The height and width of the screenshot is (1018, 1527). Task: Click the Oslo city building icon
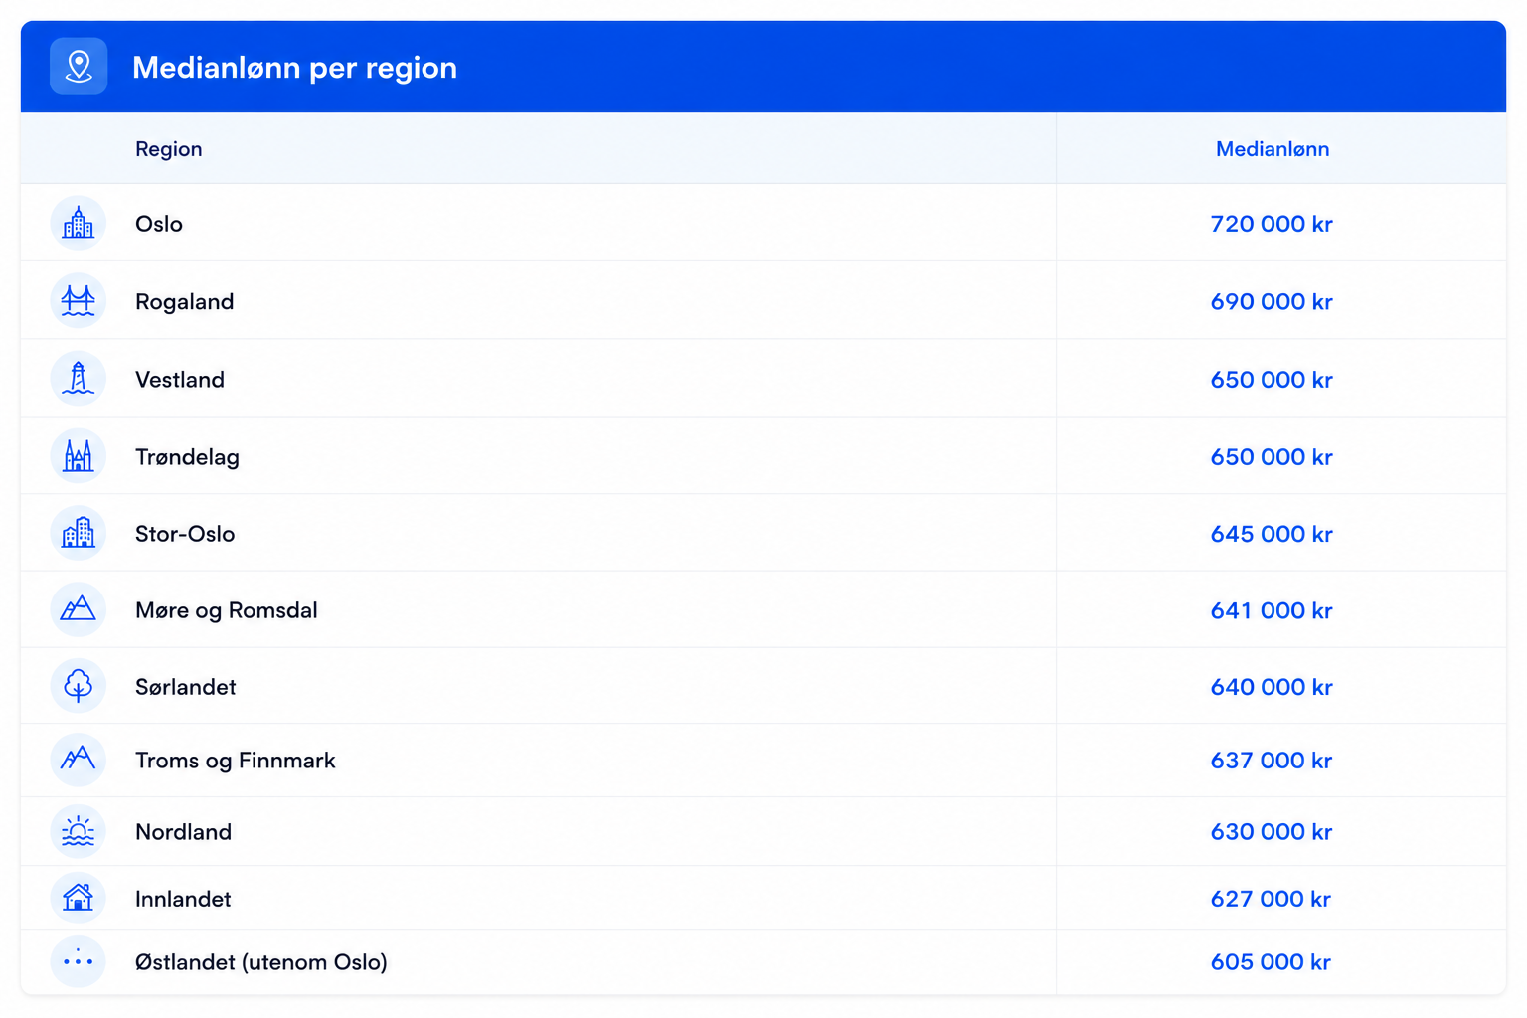79,223
